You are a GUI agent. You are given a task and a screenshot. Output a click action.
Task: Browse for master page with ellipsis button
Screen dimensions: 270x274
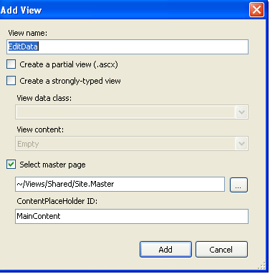tap(238, 185)
